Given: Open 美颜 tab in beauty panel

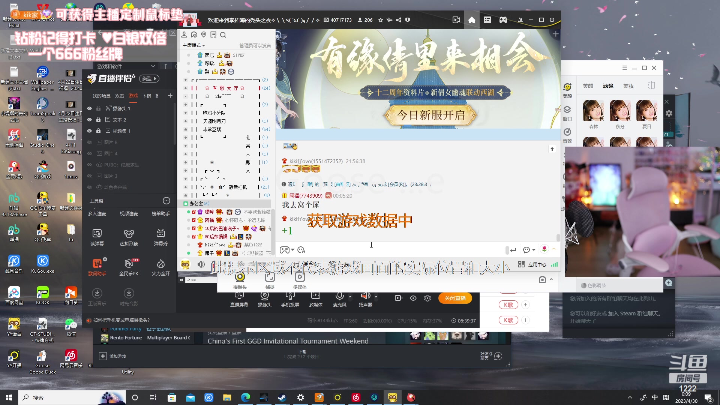Looking at the screenshot, I should click(x=588, y=86).
